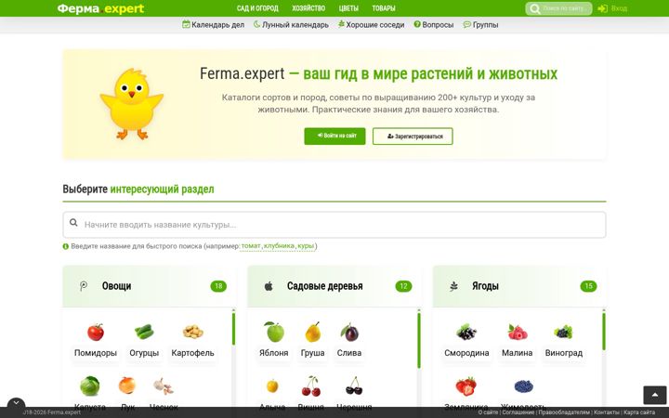Viewport: 669px width, 418px height.
Task: Open the Правообладателям footer link
Action: [564, 412]
